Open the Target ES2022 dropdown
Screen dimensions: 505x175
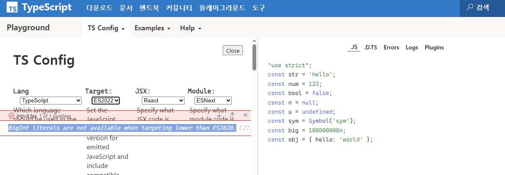tap(106, 100)
